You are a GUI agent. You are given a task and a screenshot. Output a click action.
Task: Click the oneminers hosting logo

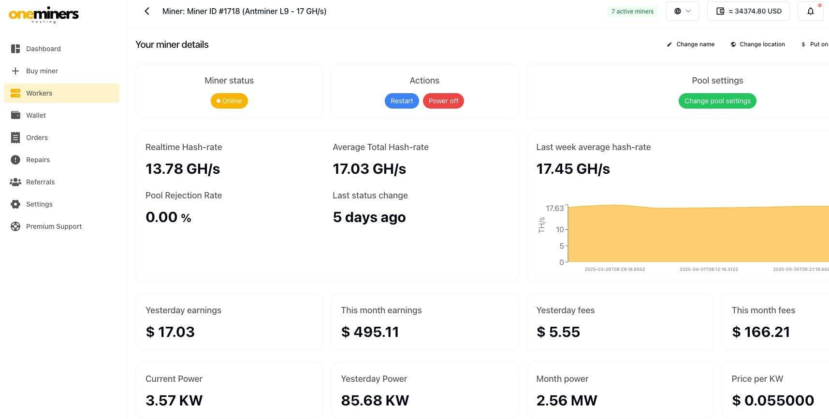tap(44, 14)
